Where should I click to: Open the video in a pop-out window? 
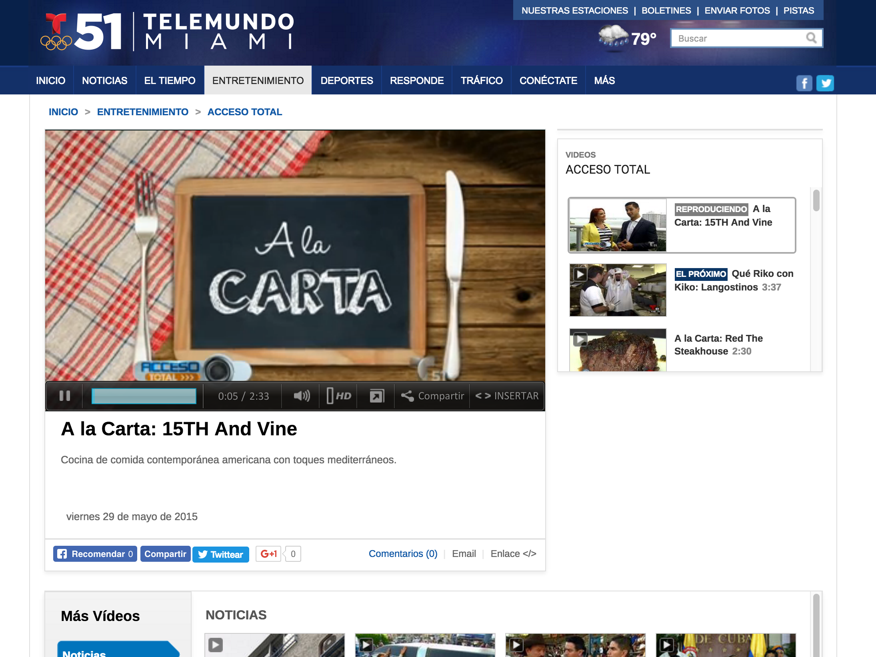click(x=377, y=396)
